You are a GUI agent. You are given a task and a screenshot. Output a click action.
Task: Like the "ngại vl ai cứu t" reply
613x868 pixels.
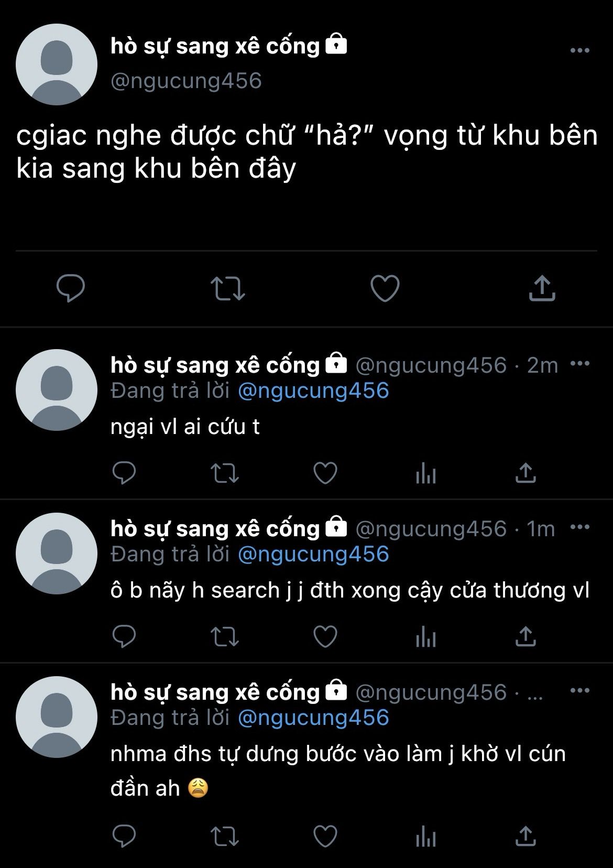pos(325,473)
